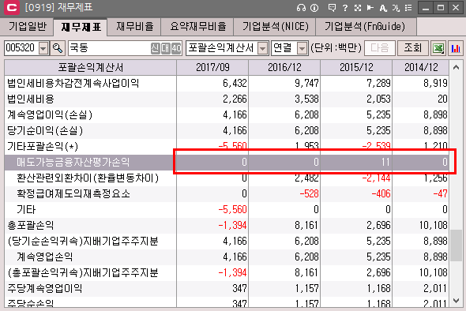Select the 당기순이익(손실) row label
466x311 pixels.
point(45,130)
